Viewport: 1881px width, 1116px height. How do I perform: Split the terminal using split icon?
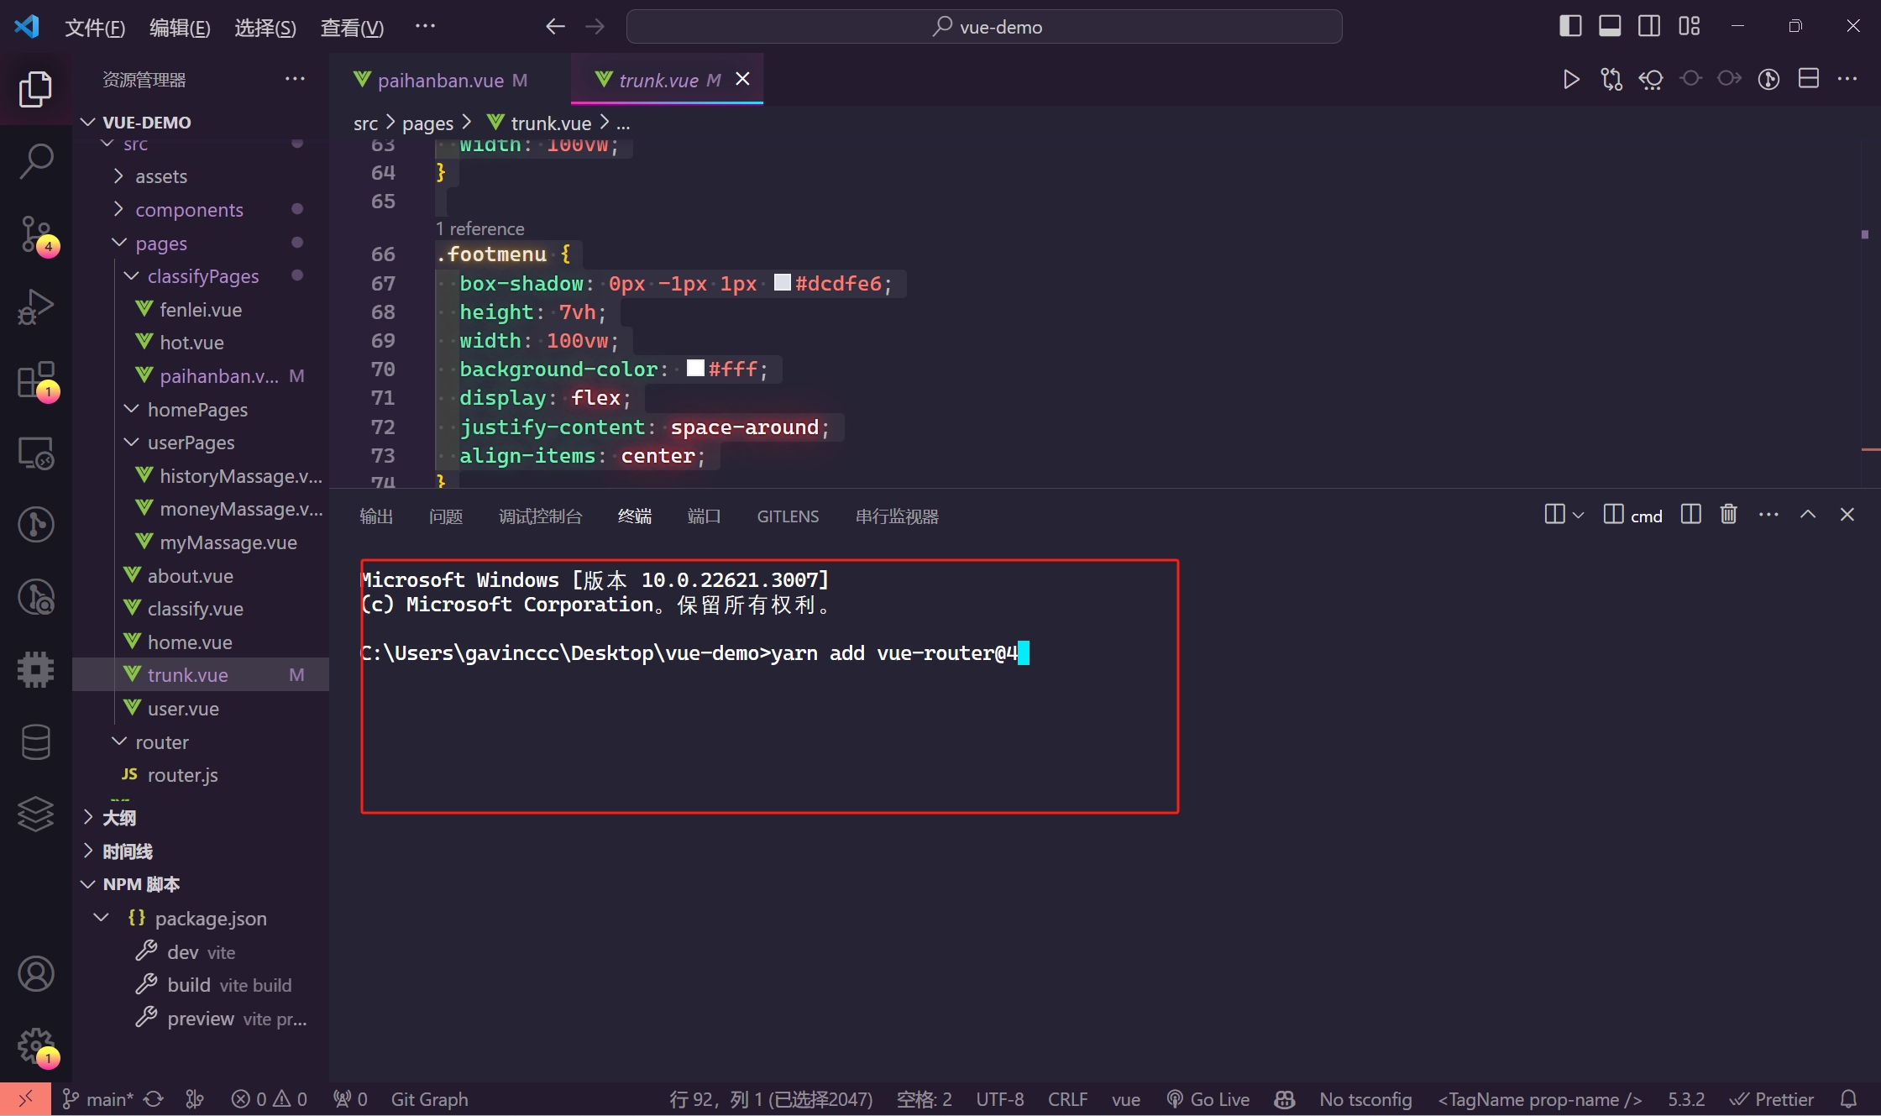(x=1691, y=514)
